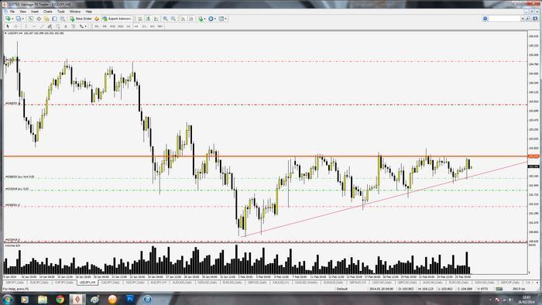This screenshot has height=305, width=542.
Task: Toggle the Auto Scroll chart button
Action: (x=184, y=19)
